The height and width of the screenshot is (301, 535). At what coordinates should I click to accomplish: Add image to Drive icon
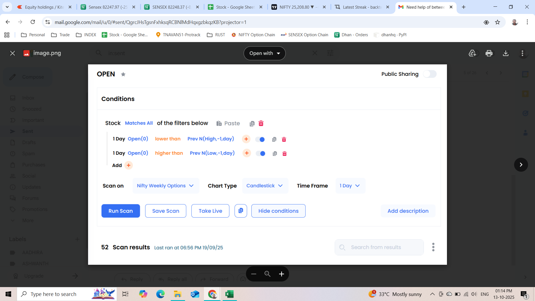472,53
